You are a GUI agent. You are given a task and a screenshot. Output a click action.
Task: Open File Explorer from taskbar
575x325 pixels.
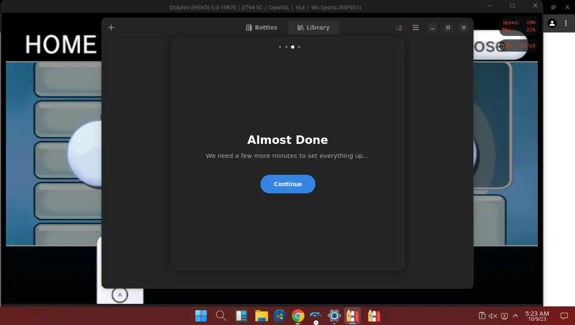261,316
